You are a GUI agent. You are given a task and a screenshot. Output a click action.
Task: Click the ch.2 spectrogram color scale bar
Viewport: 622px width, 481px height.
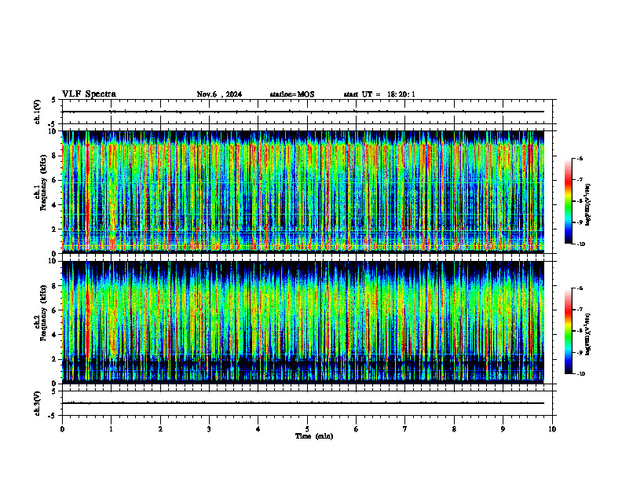(569, 331)
